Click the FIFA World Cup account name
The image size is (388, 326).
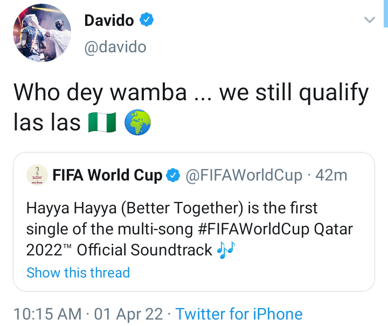tap(107, 175)
